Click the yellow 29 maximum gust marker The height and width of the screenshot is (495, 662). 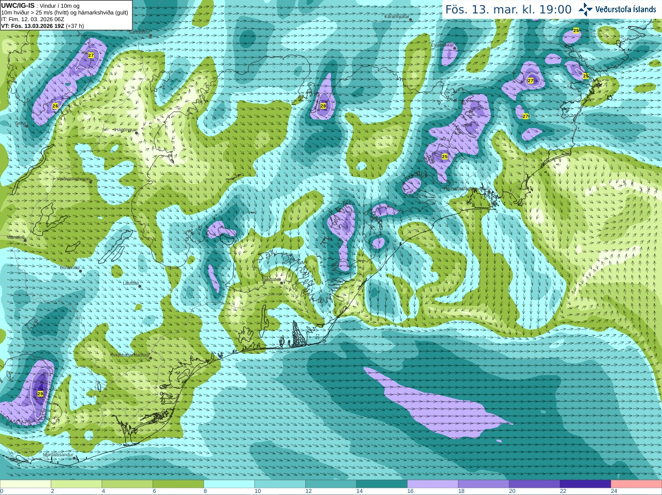tap(40, 394)
